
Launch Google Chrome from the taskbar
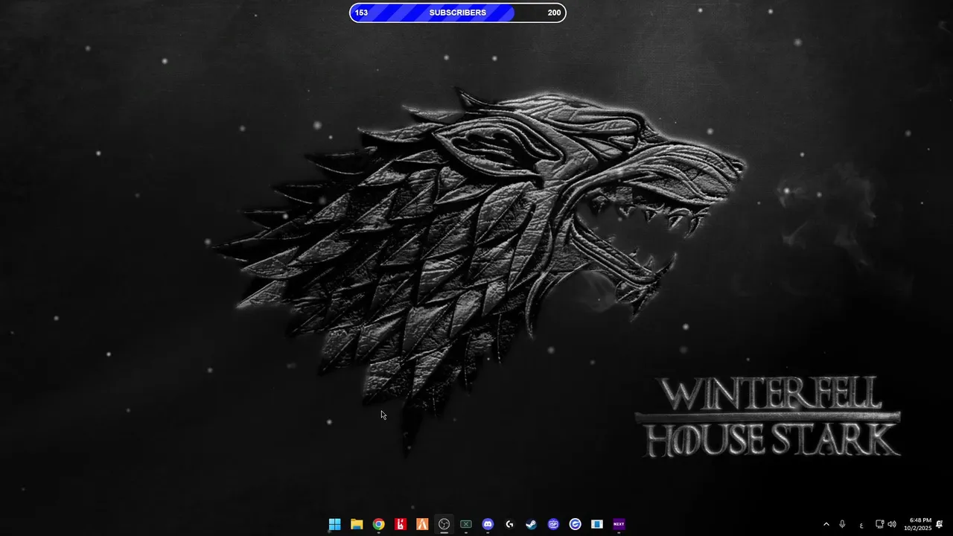[x=378, y=524]
